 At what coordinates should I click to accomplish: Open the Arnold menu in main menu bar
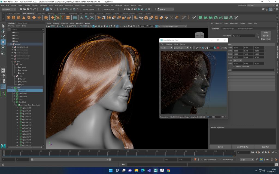click(133, 5)
